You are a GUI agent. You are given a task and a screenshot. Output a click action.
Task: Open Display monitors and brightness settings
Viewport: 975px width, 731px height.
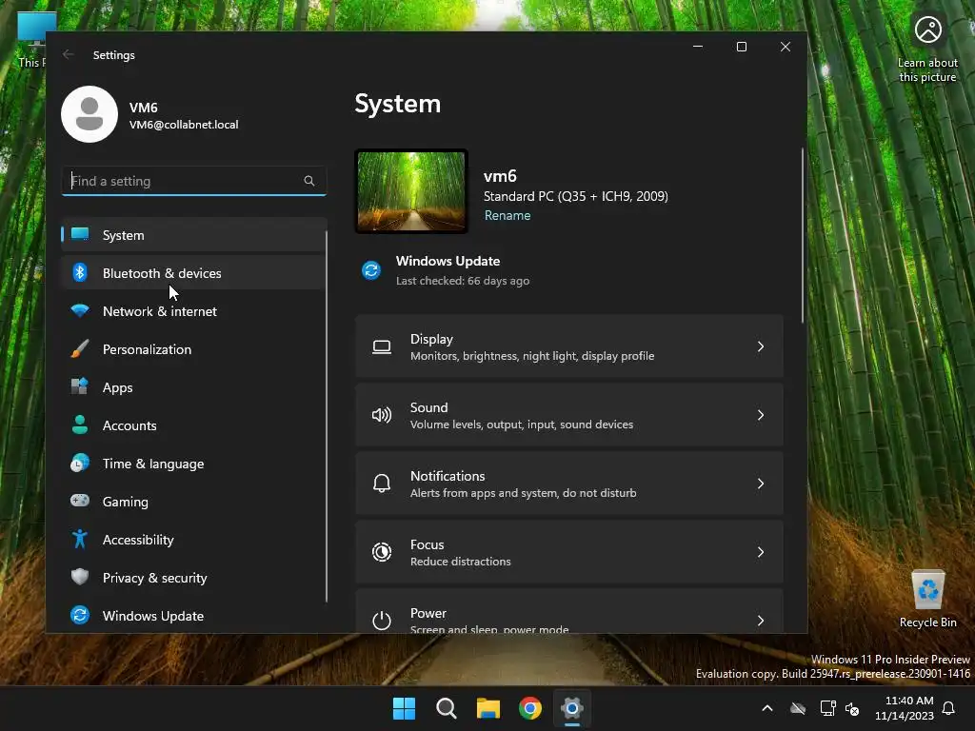coord(569,346)
